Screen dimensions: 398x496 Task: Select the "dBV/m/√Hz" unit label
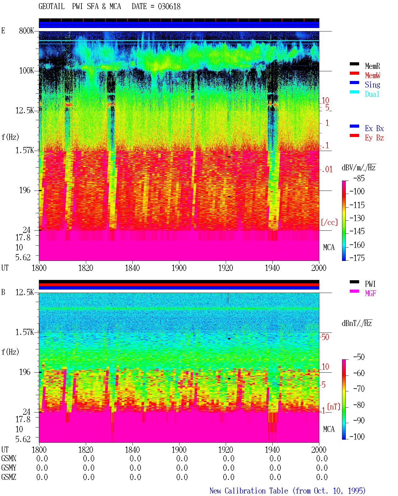(x=359, y=168)
